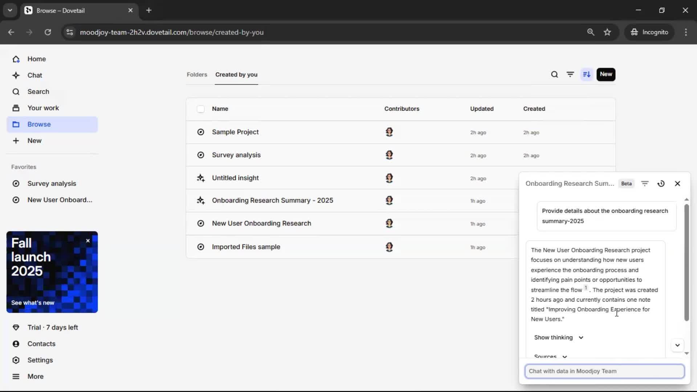Click the sort order icon beside New

point(587,74)
